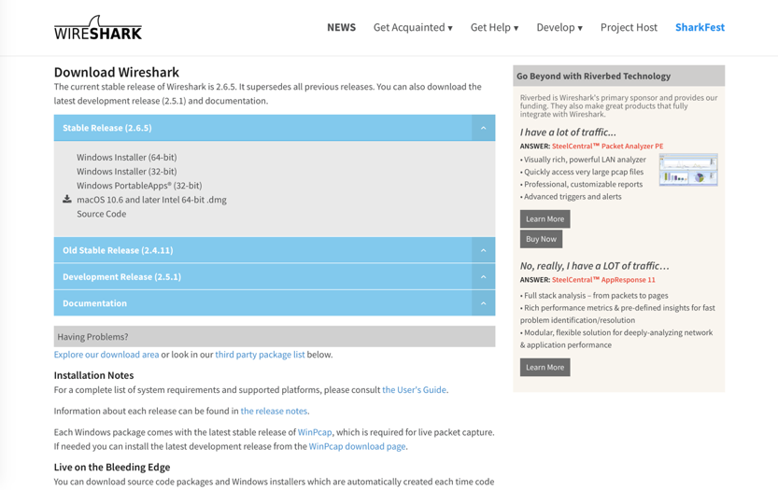
Task: Click the 'I have a lot of traffic...' text
Action: [568, 133]
